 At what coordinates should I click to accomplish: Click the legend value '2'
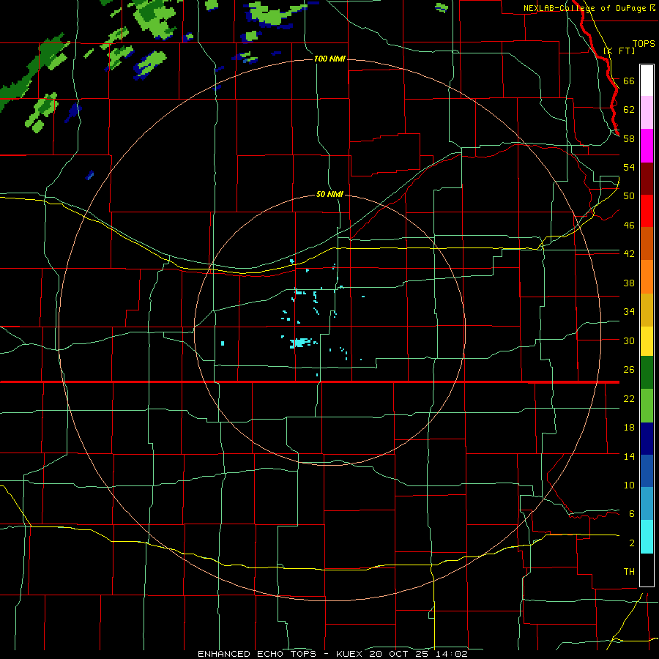tap(632, 543)
